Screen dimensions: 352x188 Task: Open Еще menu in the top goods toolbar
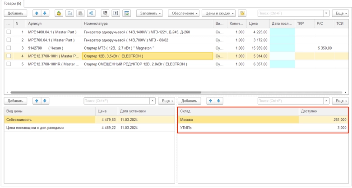(340, 14)
